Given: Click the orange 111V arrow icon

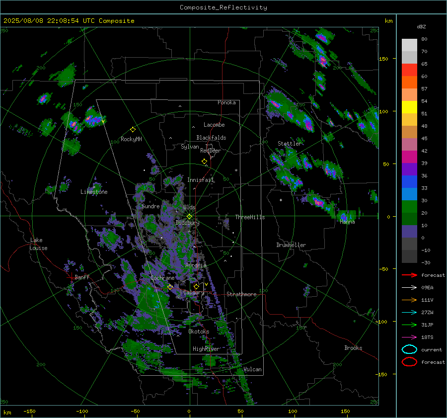Looking at the screenshot, I should click(x=409, y=300).
